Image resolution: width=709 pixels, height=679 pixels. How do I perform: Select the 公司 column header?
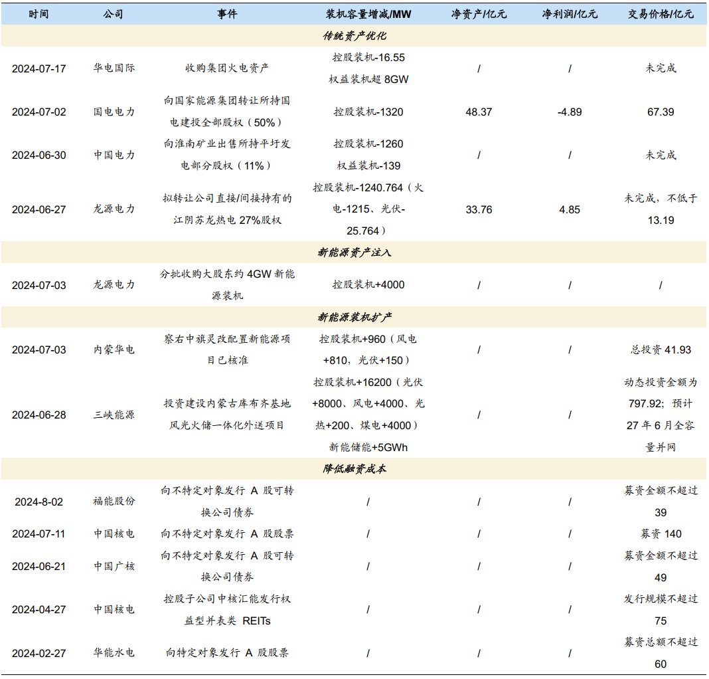pyautogui.click(x=114, y=14)
